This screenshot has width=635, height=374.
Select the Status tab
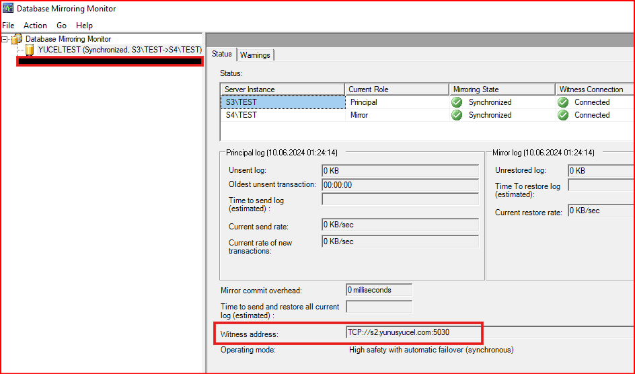click(222, 54)
